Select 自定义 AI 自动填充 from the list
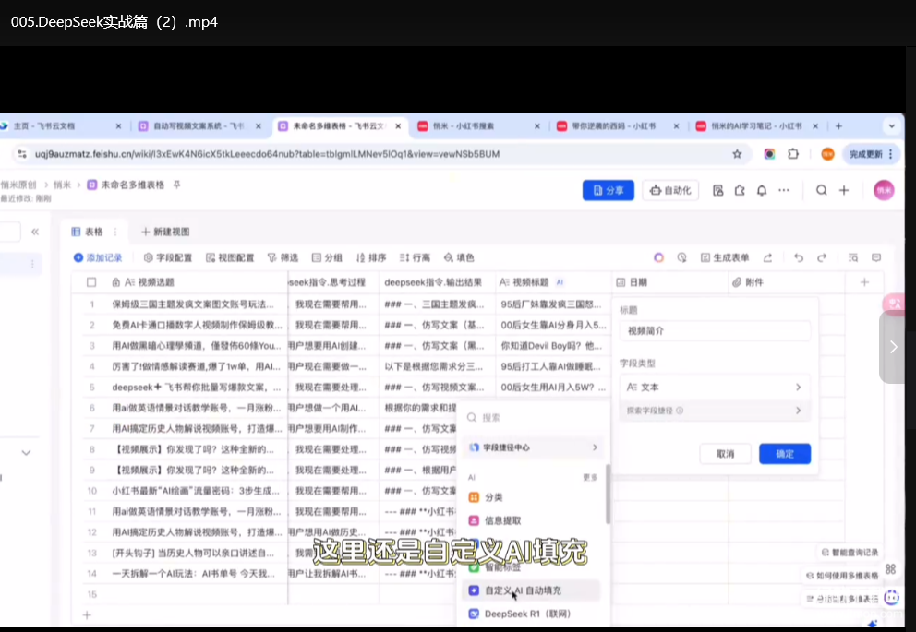The height and width of the screenshot is (632, 916). click(523, 590)
